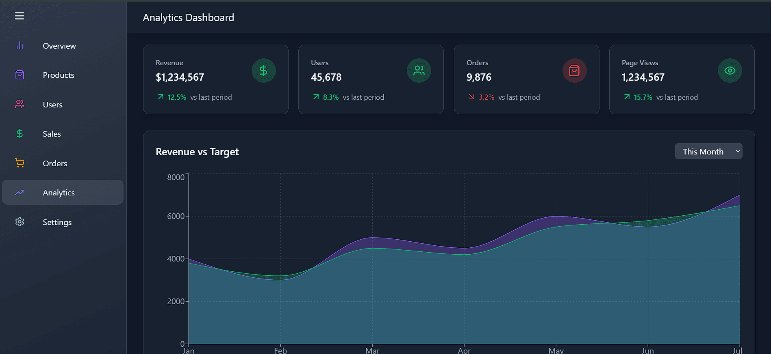Open the This Month period dropdown
Screen dimensions: 771x354
click(708, 151)
